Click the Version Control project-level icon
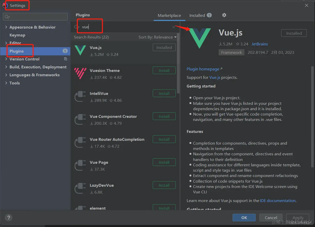 click(x=65, y=59)
